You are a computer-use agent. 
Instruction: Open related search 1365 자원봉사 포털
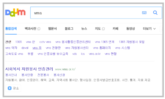pyautogui.click(x=132, y=42)
